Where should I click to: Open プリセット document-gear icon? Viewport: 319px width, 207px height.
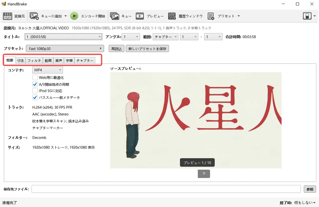tap(211, 16)
